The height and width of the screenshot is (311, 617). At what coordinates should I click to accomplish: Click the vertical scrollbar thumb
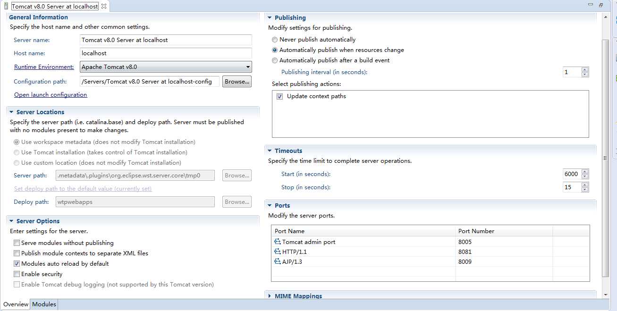(x=606, y=159)
